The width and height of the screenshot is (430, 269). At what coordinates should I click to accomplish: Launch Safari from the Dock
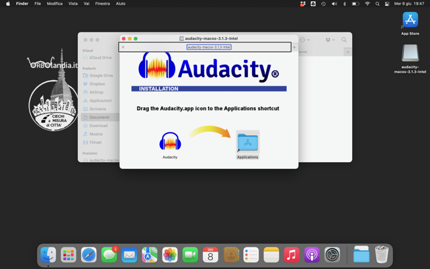pyautogui.click(x=89, y=255)
